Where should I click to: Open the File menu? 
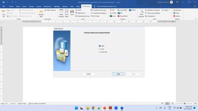pos(4,6)
